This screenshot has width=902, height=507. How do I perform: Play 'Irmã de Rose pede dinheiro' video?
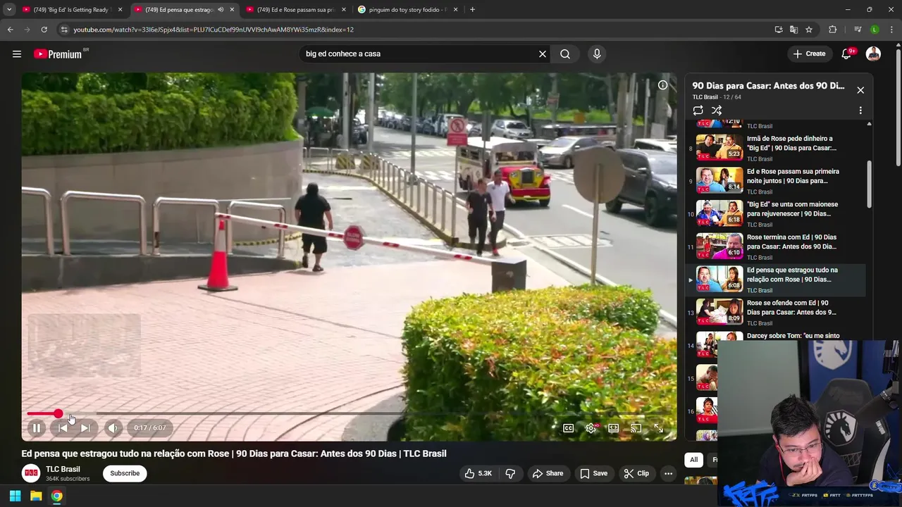click(x=777, y=148)
